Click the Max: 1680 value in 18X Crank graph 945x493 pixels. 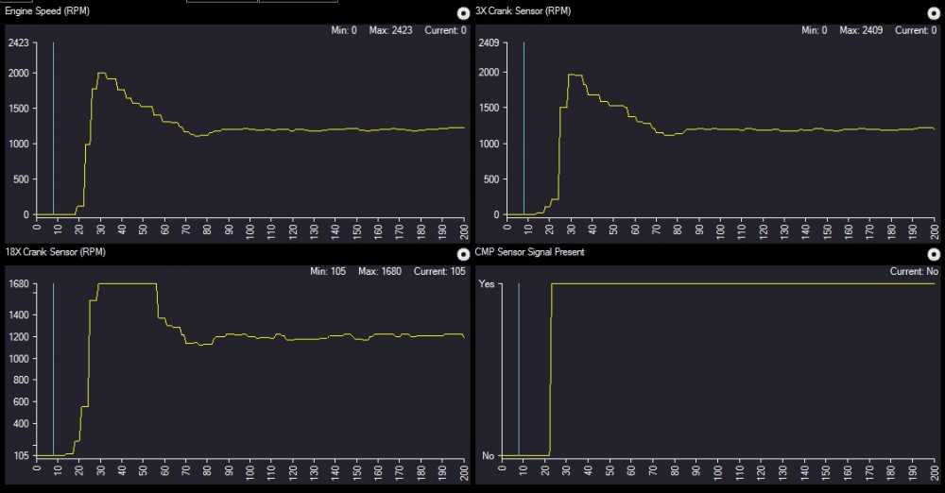coord(379,272)
